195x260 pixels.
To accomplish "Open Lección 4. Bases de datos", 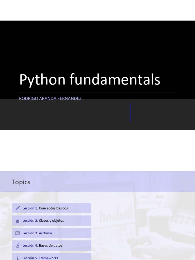I will [52, 246].
